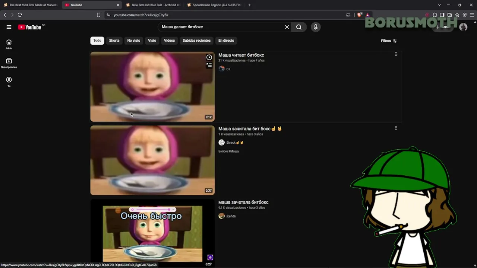Select the Subidas recientes filter chip
Image resolution: width=477 pixels, height=268 pixels.
196,40
